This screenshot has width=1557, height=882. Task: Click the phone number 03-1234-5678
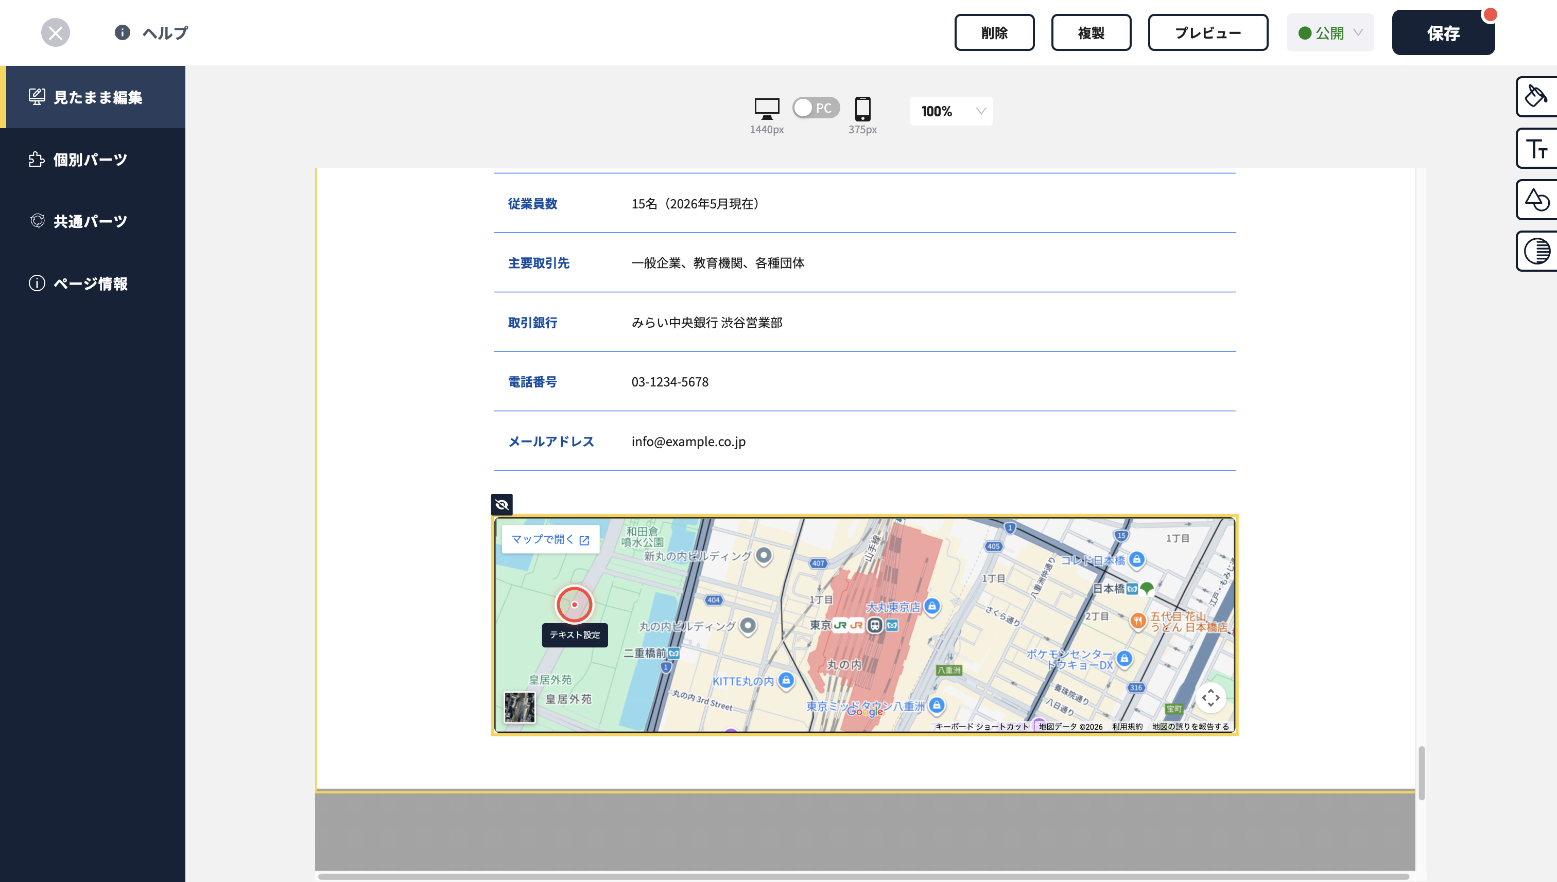[670, 382]
